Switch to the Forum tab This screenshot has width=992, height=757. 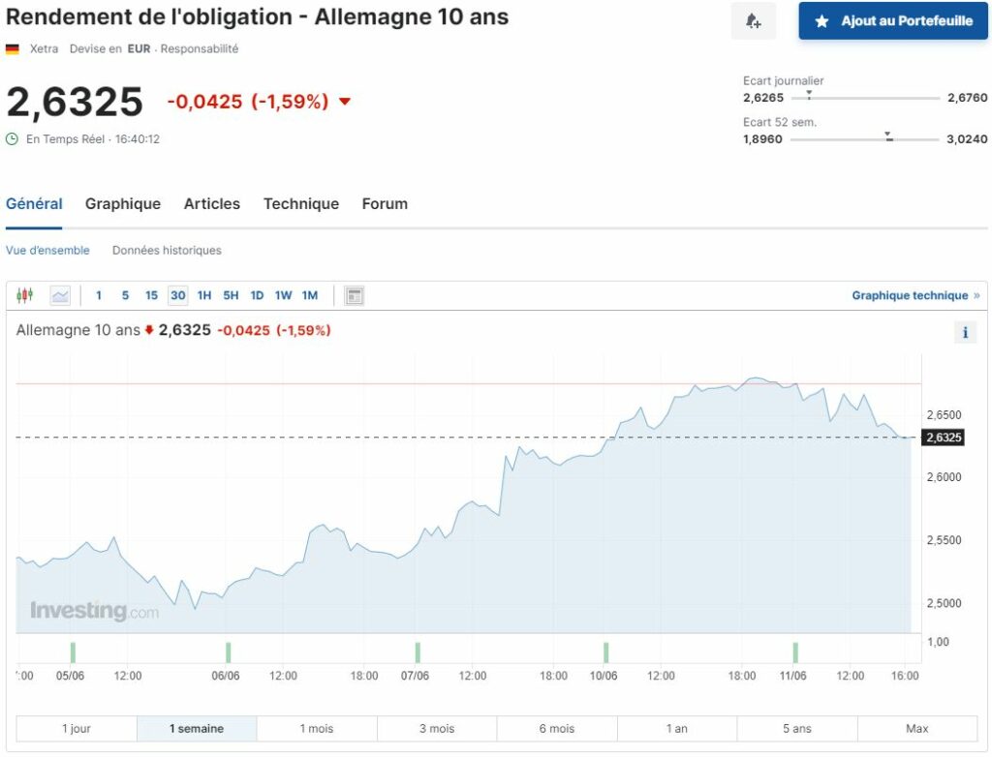pos(385,203)
